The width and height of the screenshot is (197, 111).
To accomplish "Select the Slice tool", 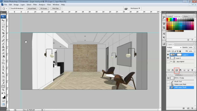I will point(3,36).
